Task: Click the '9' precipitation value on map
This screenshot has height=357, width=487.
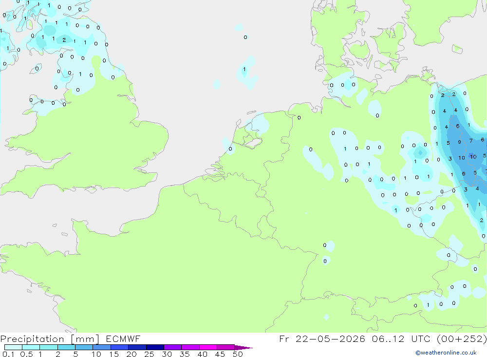Action: (459, 142)
